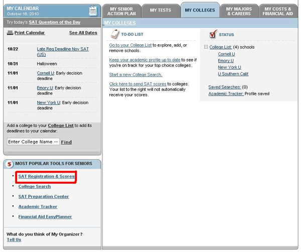The image size is (301, 252).
Task: Click here to send SAT scores link
Action: pos(137,84)
